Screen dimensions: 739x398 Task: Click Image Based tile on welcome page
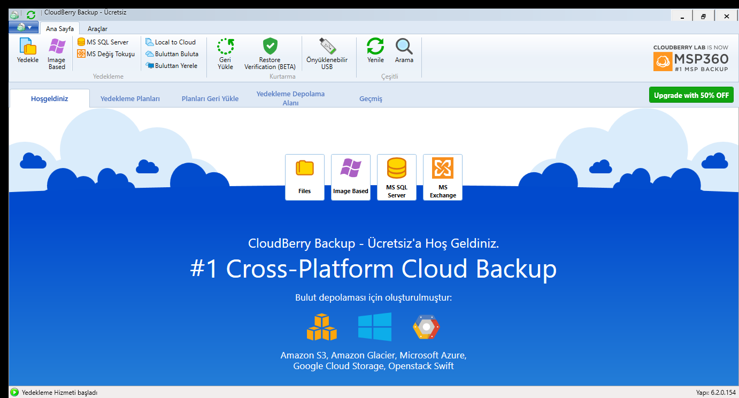351,177
